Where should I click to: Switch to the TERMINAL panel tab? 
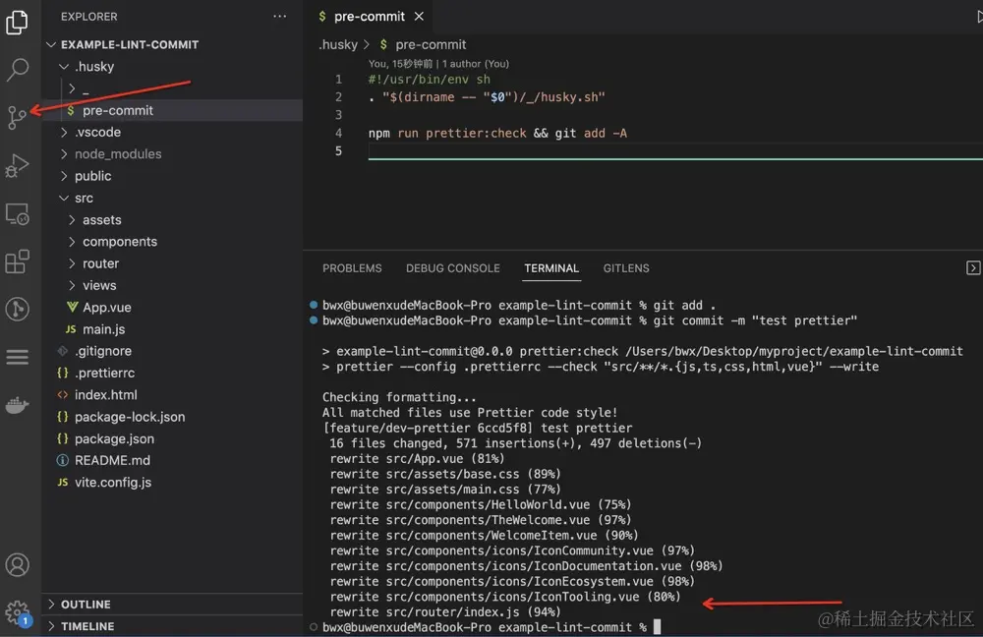(551, 268)
